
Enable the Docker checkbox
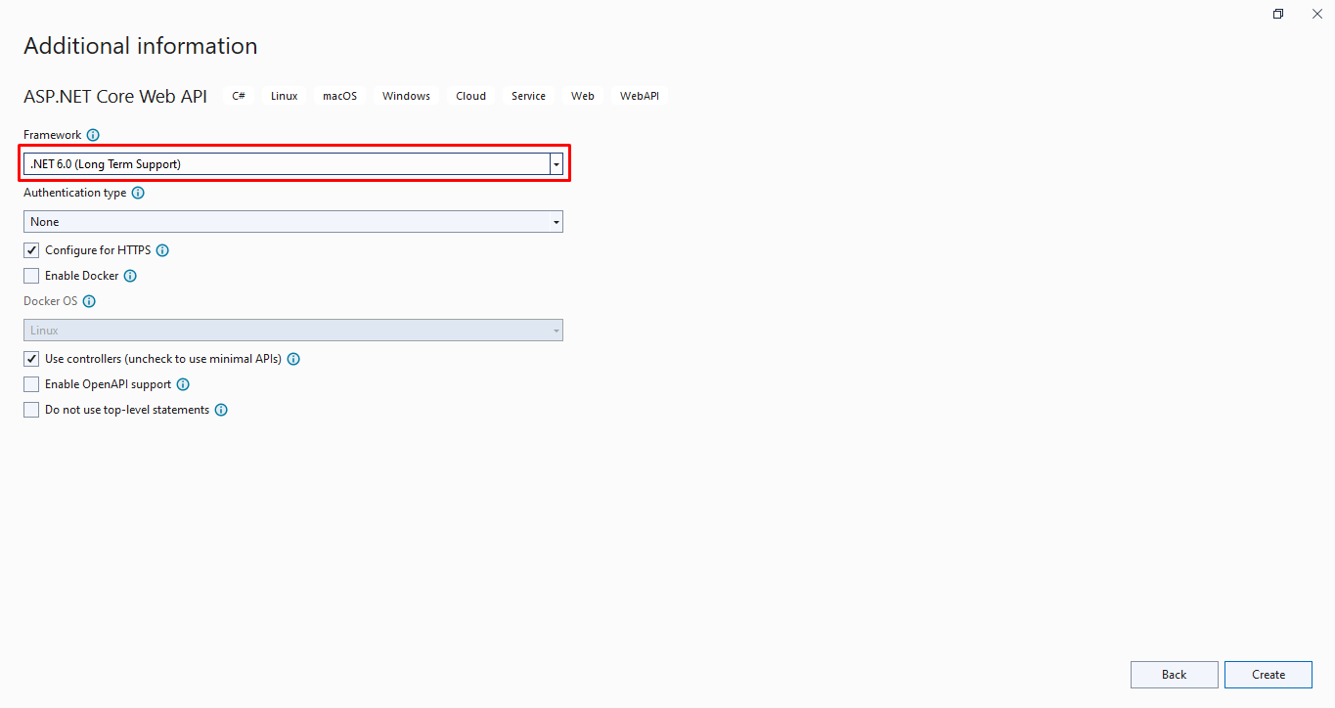31,276
